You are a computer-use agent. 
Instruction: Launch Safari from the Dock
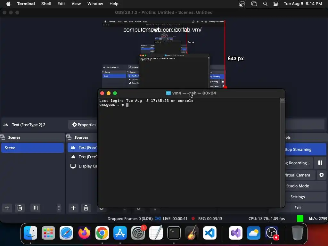(66, 233)
